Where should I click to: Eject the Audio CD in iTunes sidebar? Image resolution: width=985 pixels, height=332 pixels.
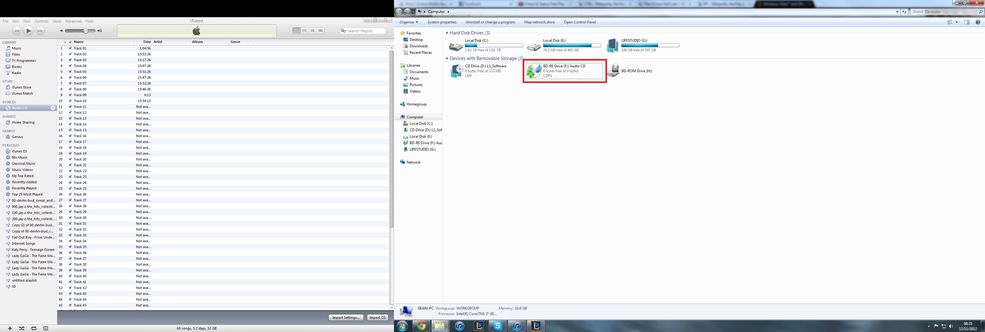coord(53,108)
